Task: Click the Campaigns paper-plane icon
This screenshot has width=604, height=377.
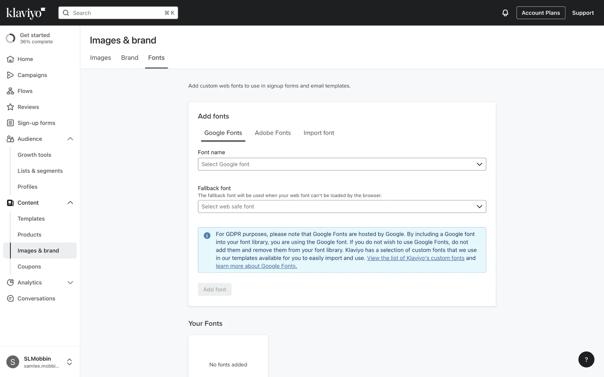Action: pyautogui.click(x=10, y=75)
